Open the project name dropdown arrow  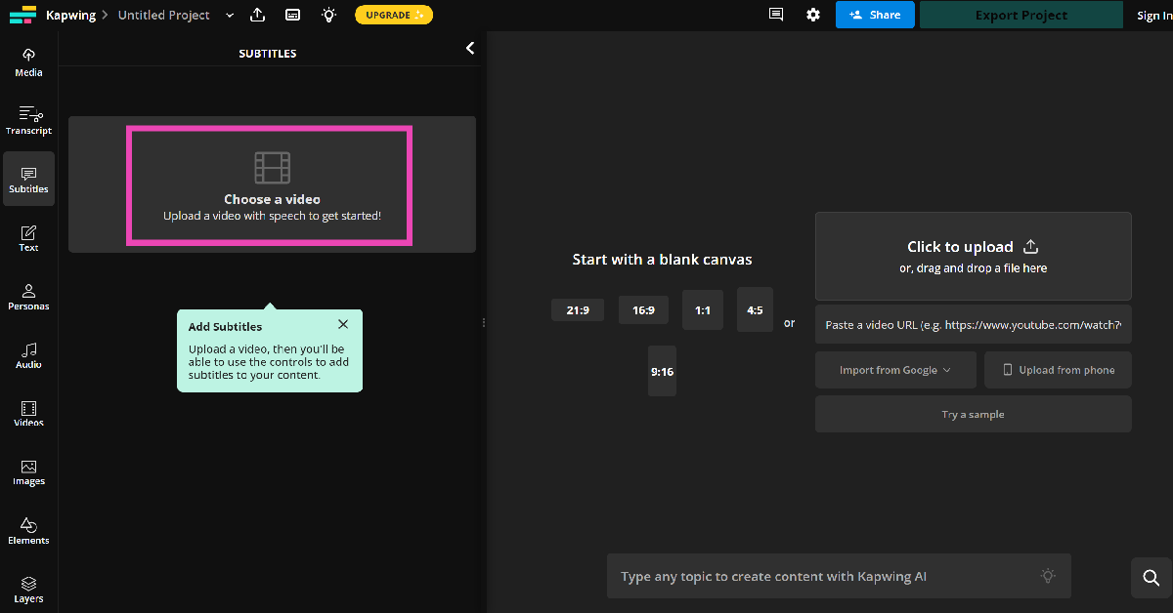[x=230, y=16]
